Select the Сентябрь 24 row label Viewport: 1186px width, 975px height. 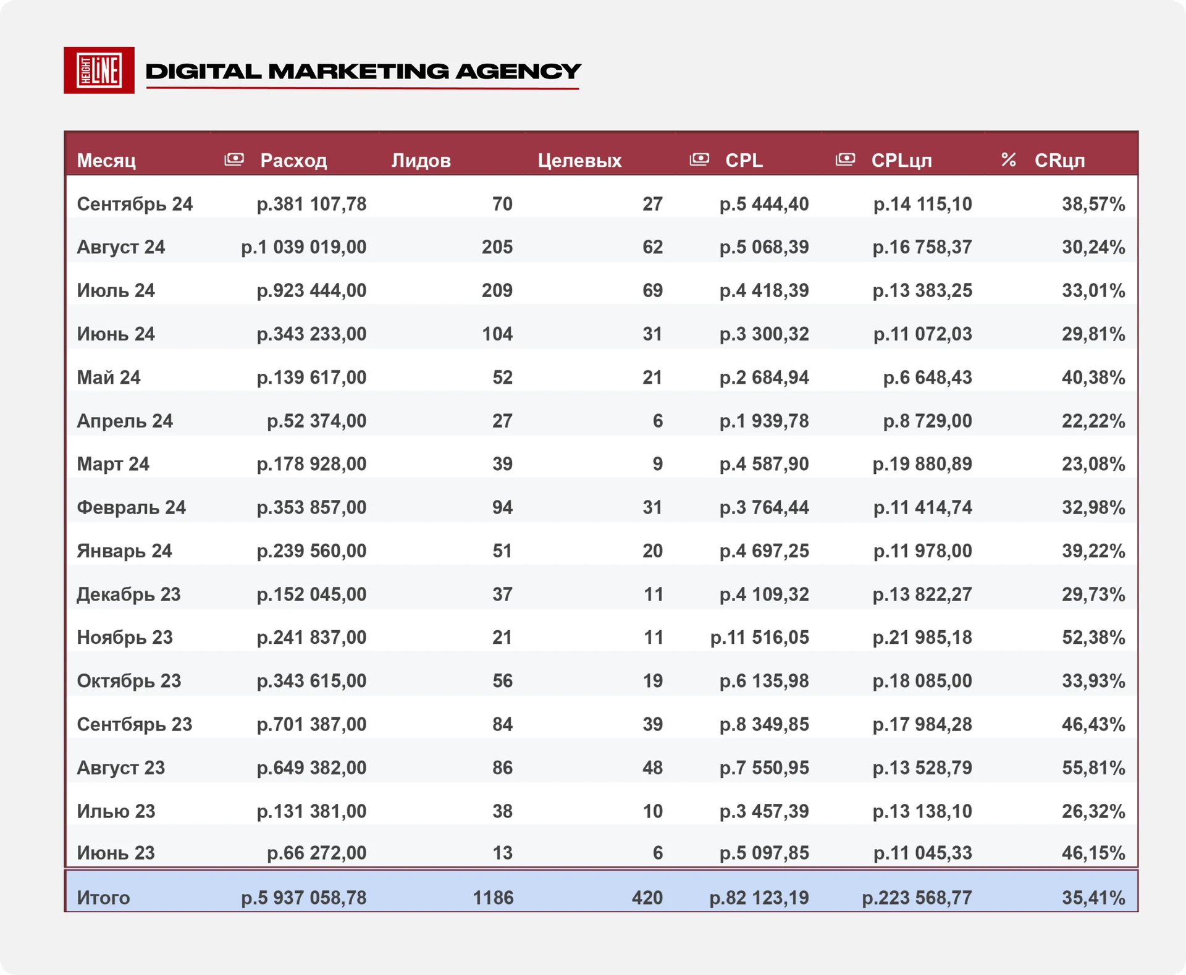[x=135, y=204]
